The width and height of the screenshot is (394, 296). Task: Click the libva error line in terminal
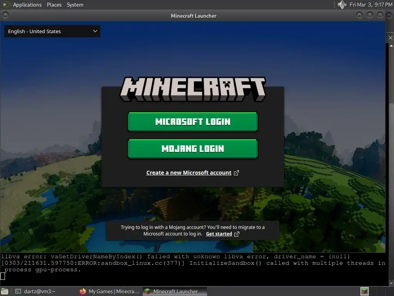click(175, 256)
